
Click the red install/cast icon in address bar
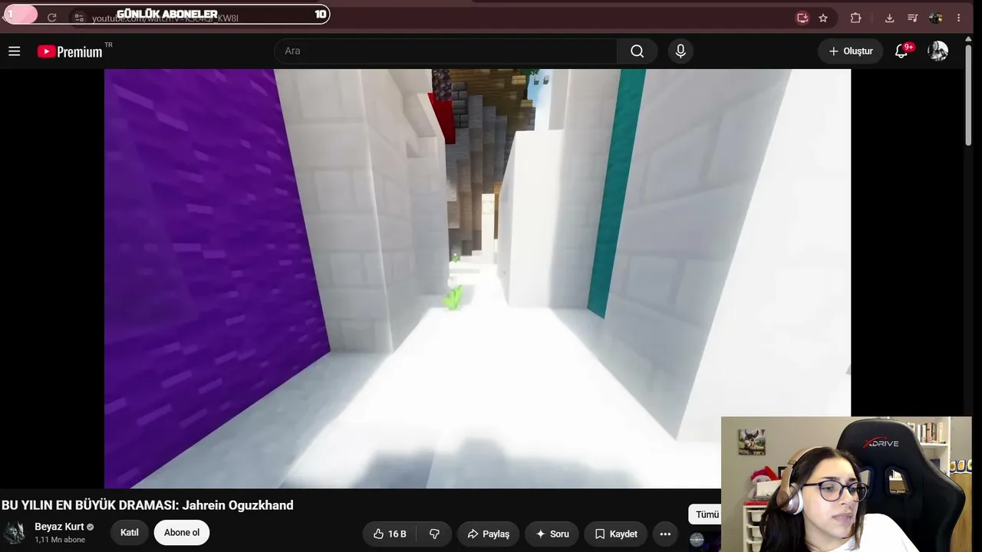tap(802, 18)
